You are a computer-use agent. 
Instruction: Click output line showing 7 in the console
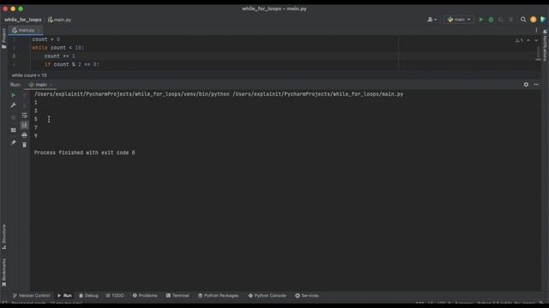click(35, 127)
